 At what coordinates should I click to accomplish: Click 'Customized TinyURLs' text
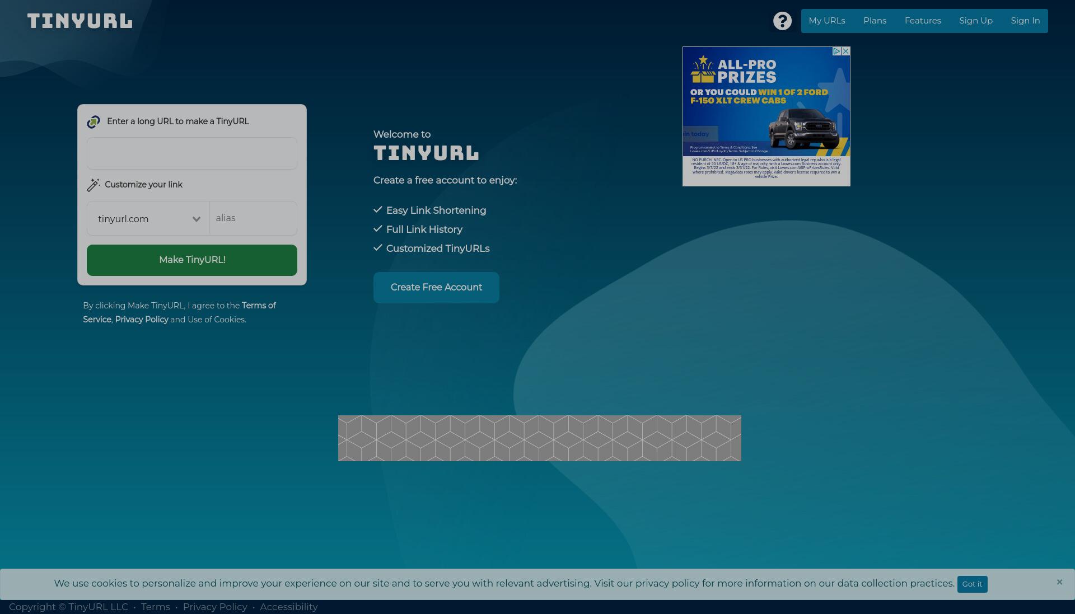(438, 249)
